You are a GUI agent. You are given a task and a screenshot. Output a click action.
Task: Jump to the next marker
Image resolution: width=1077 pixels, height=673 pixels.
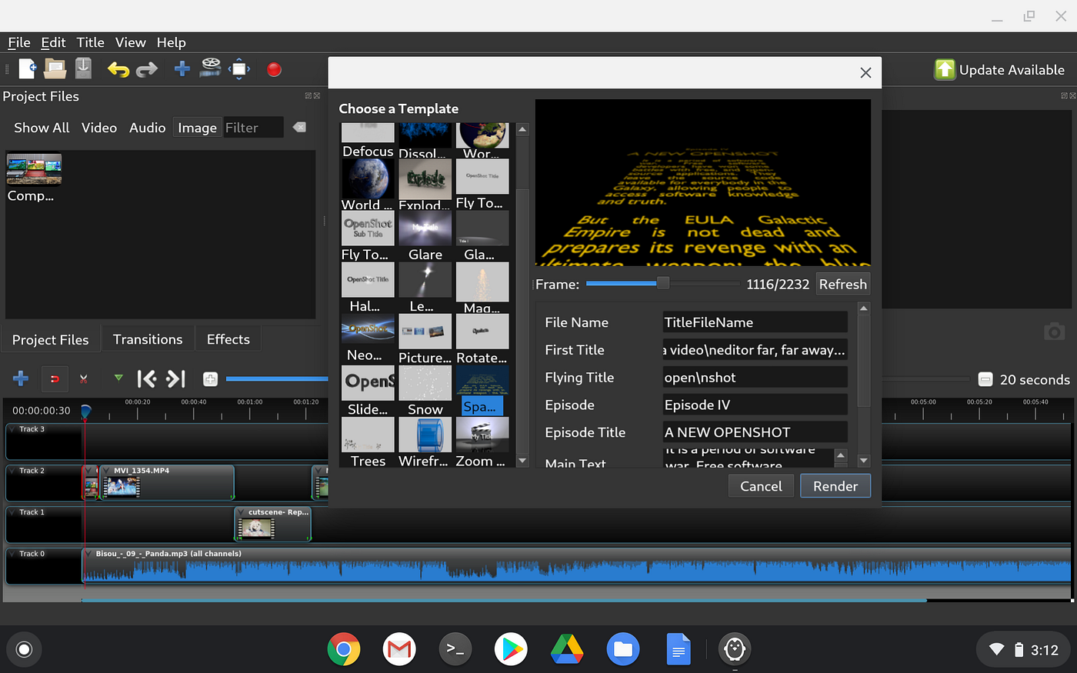(x=176, y=378)
